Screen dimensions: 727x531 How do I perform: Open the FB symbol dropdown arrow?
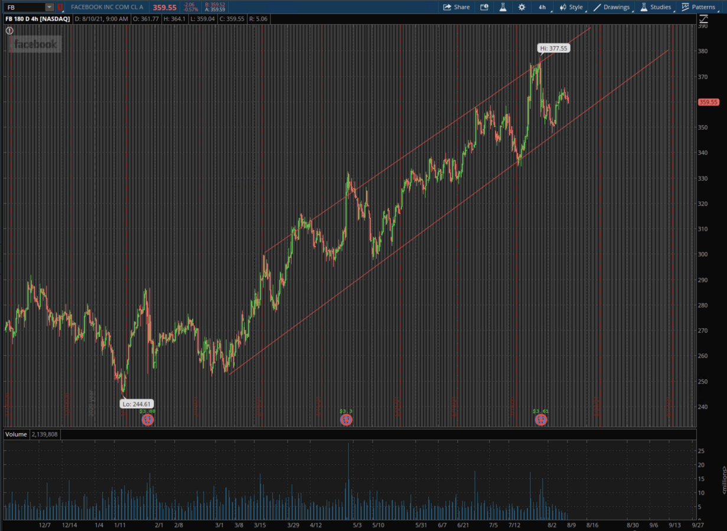click(49, 7)
